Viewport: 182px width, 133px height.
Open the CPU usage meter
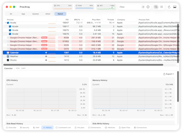point(63,7)
